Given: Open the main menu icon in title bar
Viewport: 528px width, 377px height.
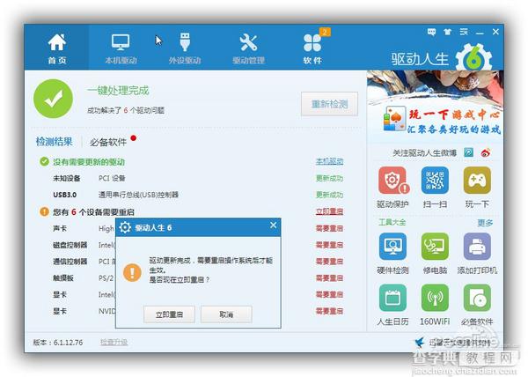Looking at the screenshot, I should point(464,32).
